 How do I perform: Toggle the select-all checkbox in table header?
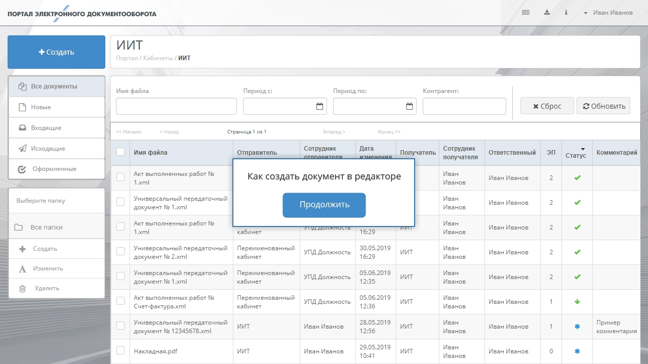pyautogui.click(x=120, y=152)
